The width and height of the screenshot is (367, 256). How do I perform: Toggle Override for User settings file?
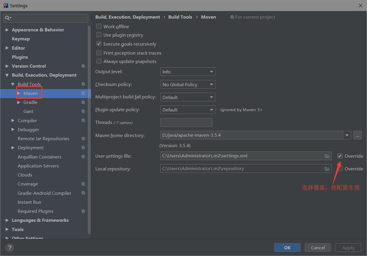(340, 156)
